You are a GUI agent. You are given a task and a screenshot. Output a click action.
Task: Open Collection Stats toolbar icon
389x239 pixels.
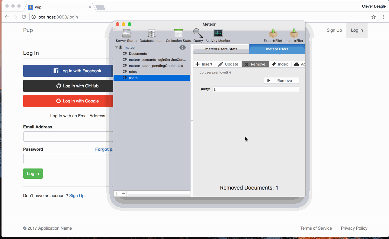178,36
